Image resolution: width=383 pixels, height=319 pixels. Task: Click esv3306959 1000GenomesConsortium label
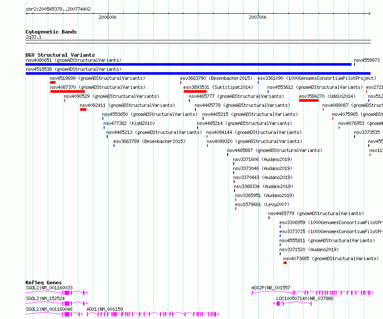pyautogui.click(x=331, y=222)
